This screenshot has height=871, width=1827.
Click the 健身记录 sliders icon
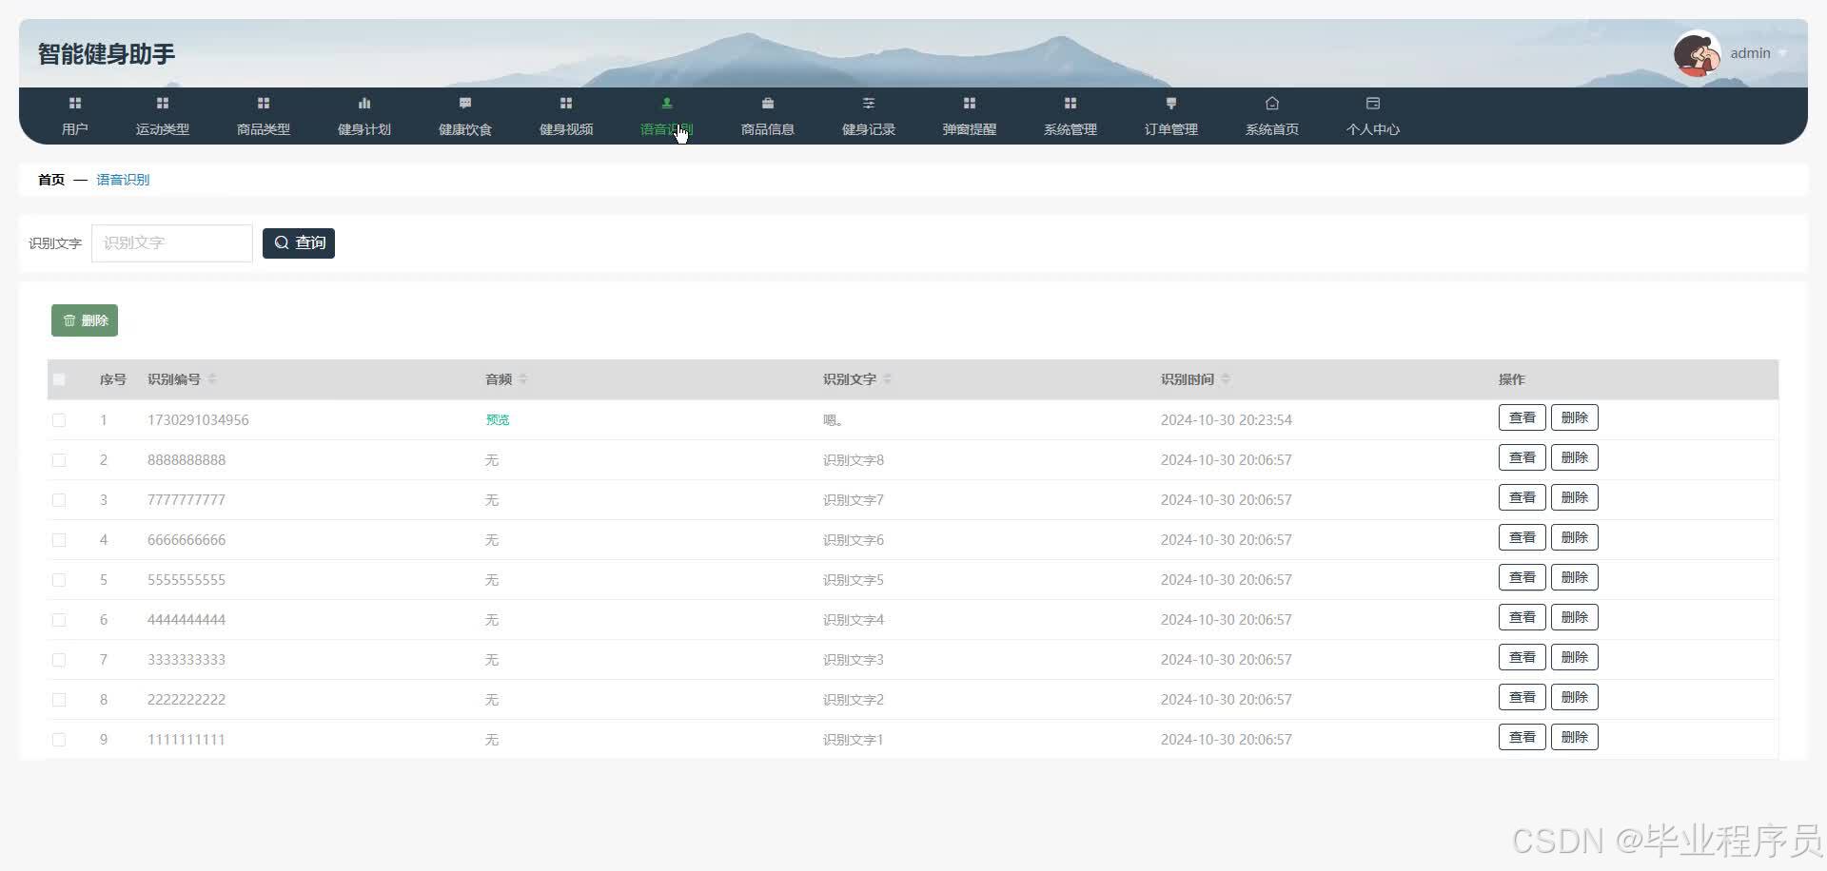click(x=869, y=103)
